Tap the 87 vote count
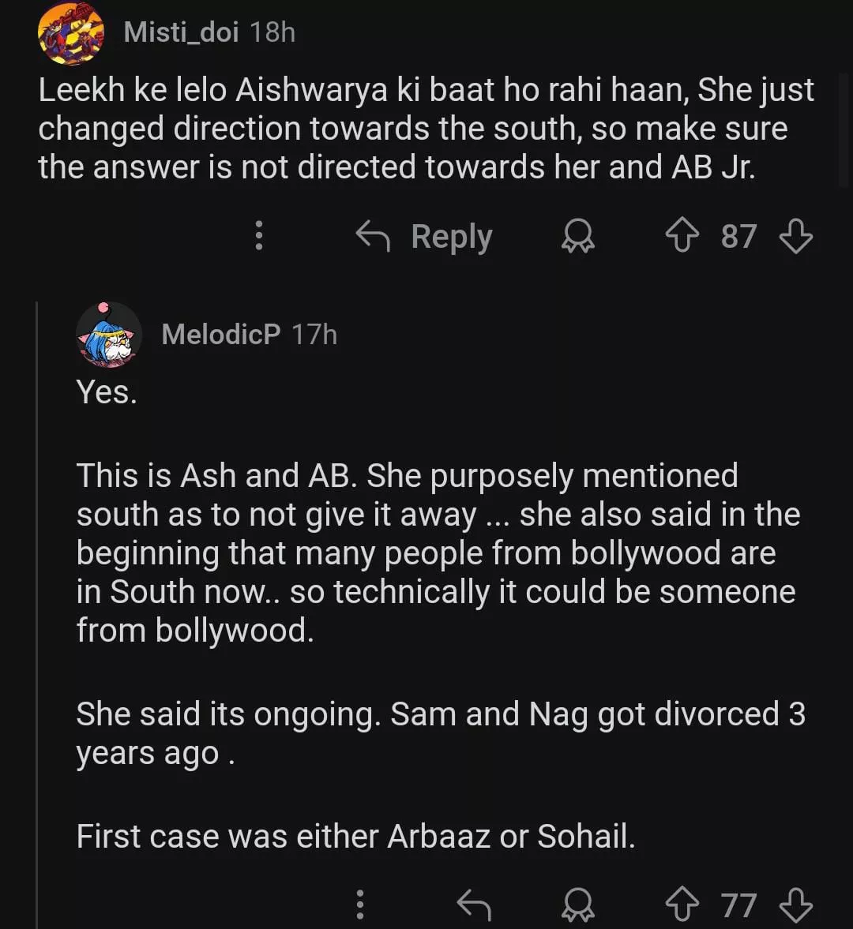Viewport: 853px width, 929px height. [738, 236]
